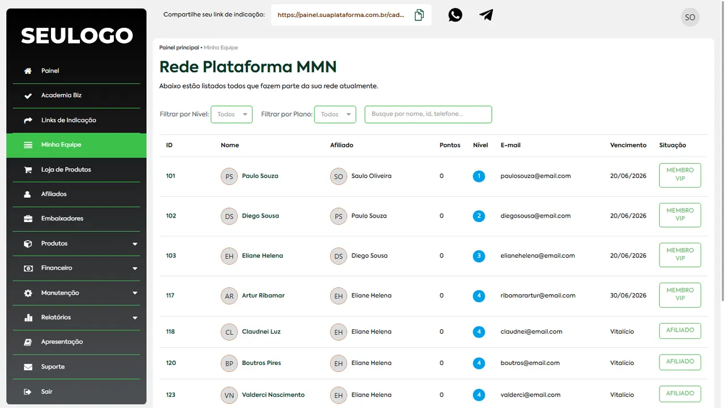Click the Vencimento column header
The image size is (725, 408).
(x=628, y=145)
